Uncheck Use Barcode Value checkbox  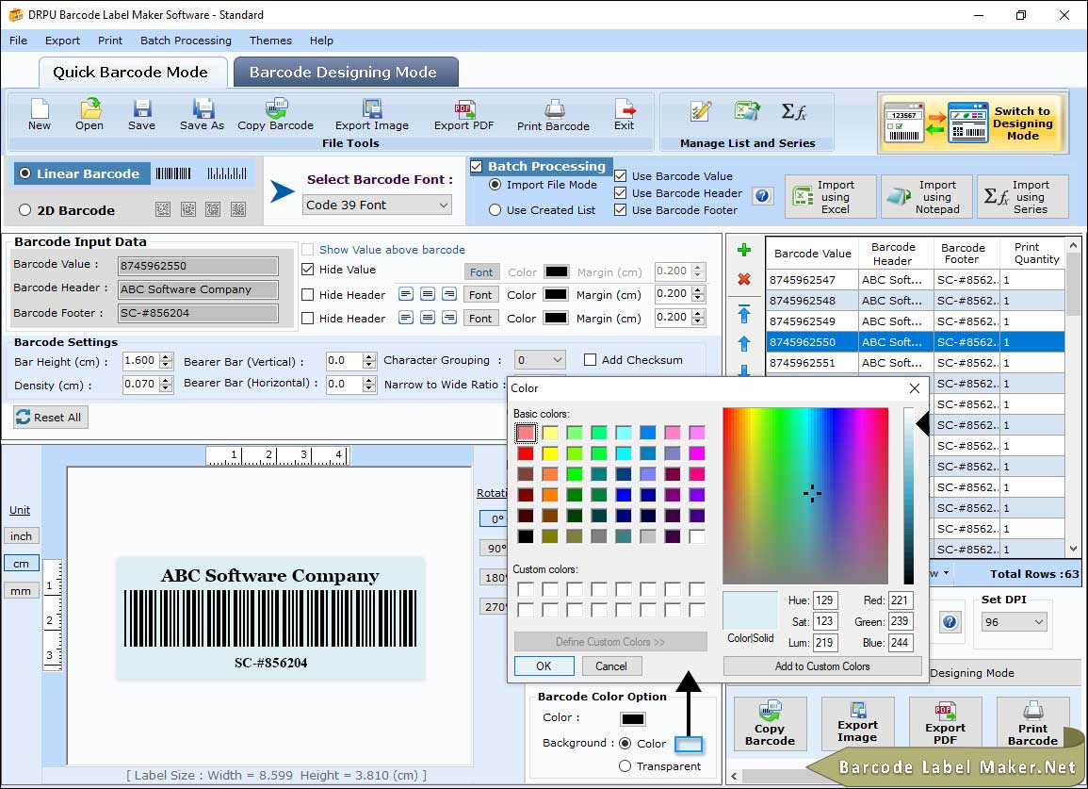[621, 175]
